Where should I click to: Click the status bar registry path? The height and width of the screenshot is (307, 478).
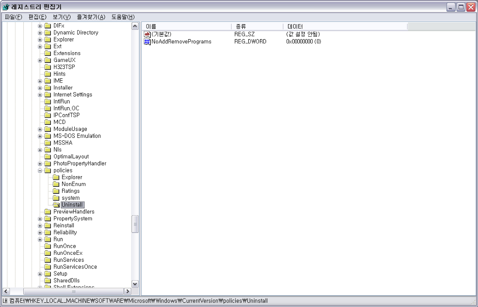pos(135,301)
